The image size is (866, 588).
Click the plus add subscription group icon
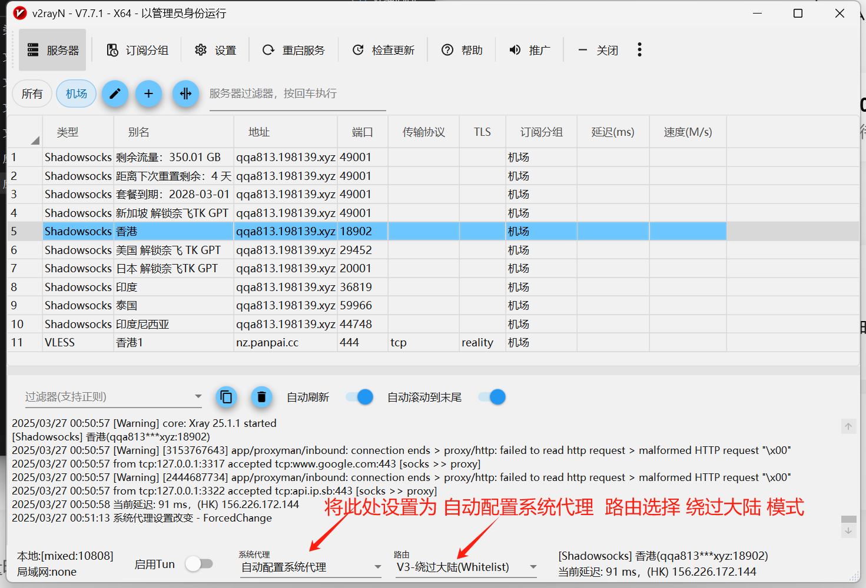point(148,93)
